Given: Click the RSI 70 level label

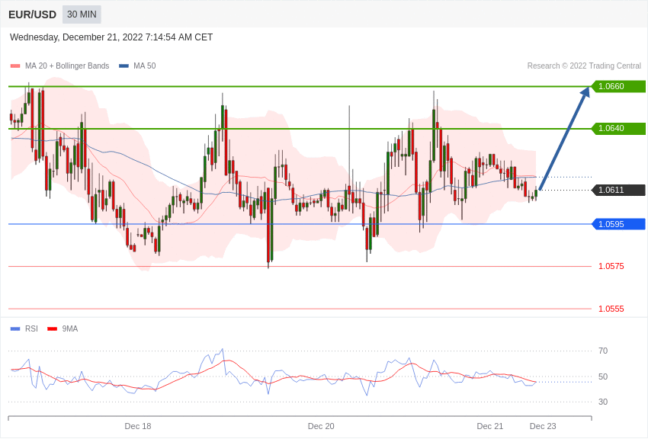Looking at the screenshot, I should coord(603,351).
